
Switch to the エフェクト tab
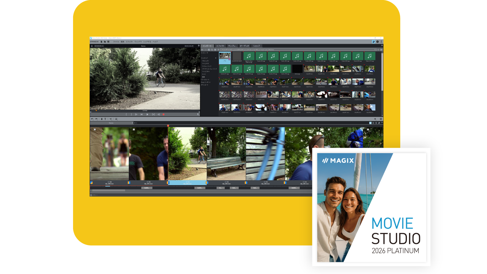(220, 46)
